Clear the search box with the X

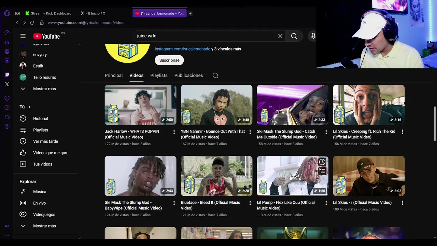(280, 36)
